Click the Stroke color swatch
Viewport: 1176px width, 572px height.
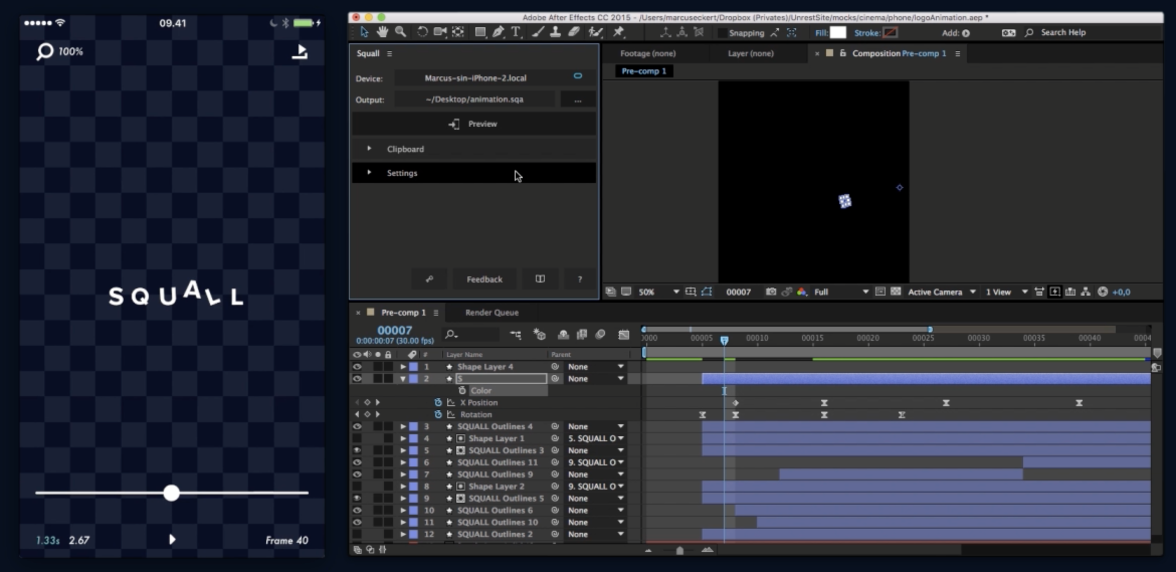point(890,33)
